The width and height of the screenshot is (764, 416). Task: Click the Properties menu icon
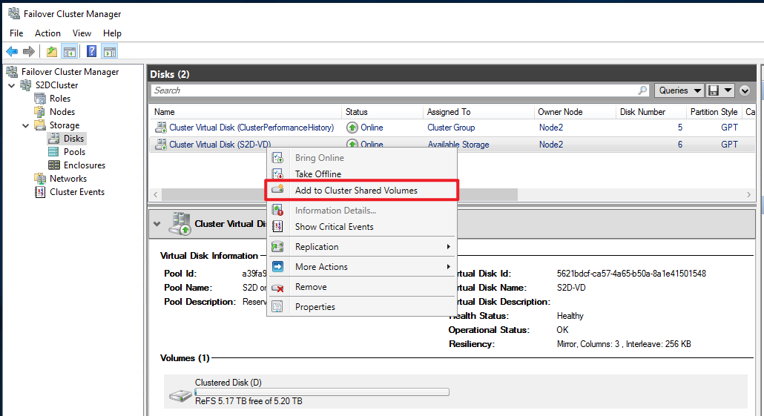(x=277, y=307)
